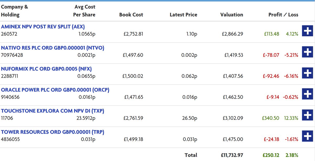The height and width of the screenshot is (161, 315).
Task: Select Tower Resources book cost £1,499.18
Action: 133,139
